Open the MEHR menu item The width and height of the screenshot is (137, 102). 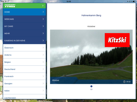[24, 33]
